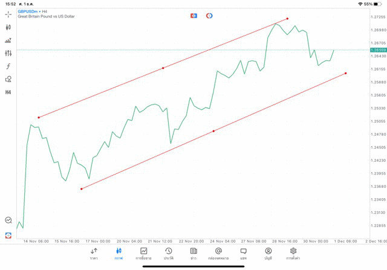Change the candlestick chart type

8,27
